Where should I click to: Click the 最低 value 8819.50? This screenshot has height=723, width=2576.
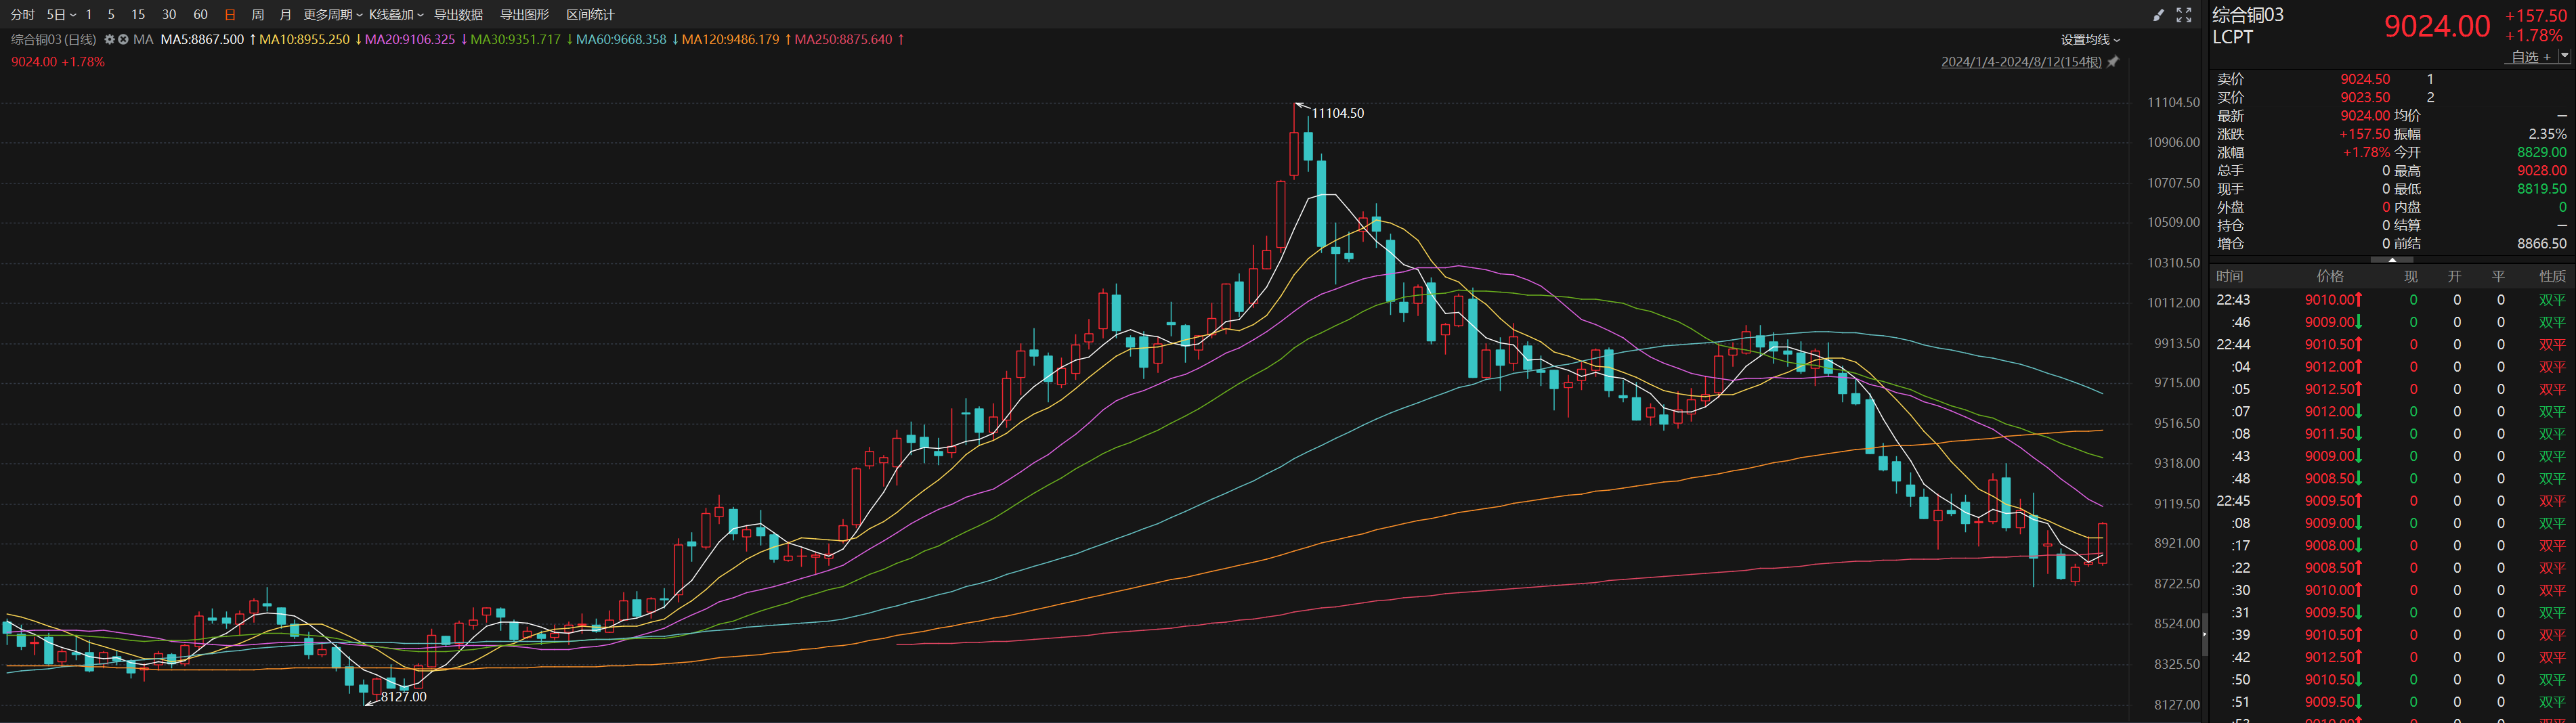pyautogui.click(x=2542, y=189)
